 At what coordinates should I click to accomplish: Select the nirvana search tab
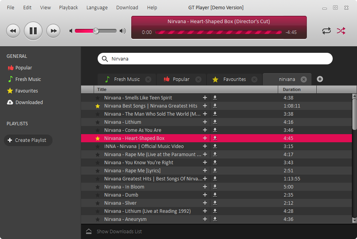pos(287,79)
